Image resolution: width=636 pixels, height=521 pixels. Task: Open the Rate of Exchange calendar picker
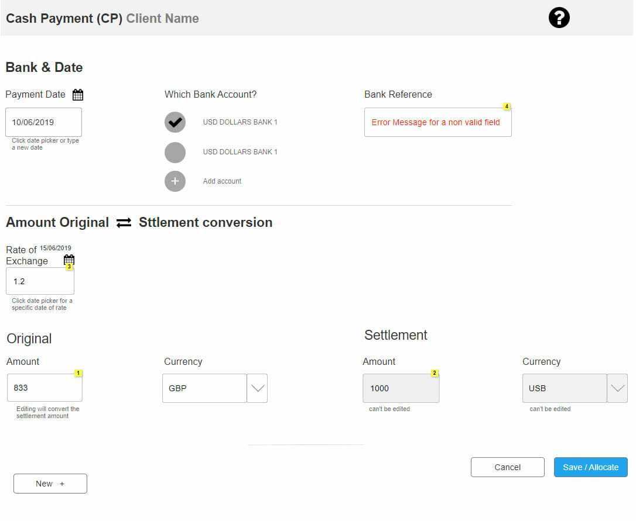[x=69, y=260]
